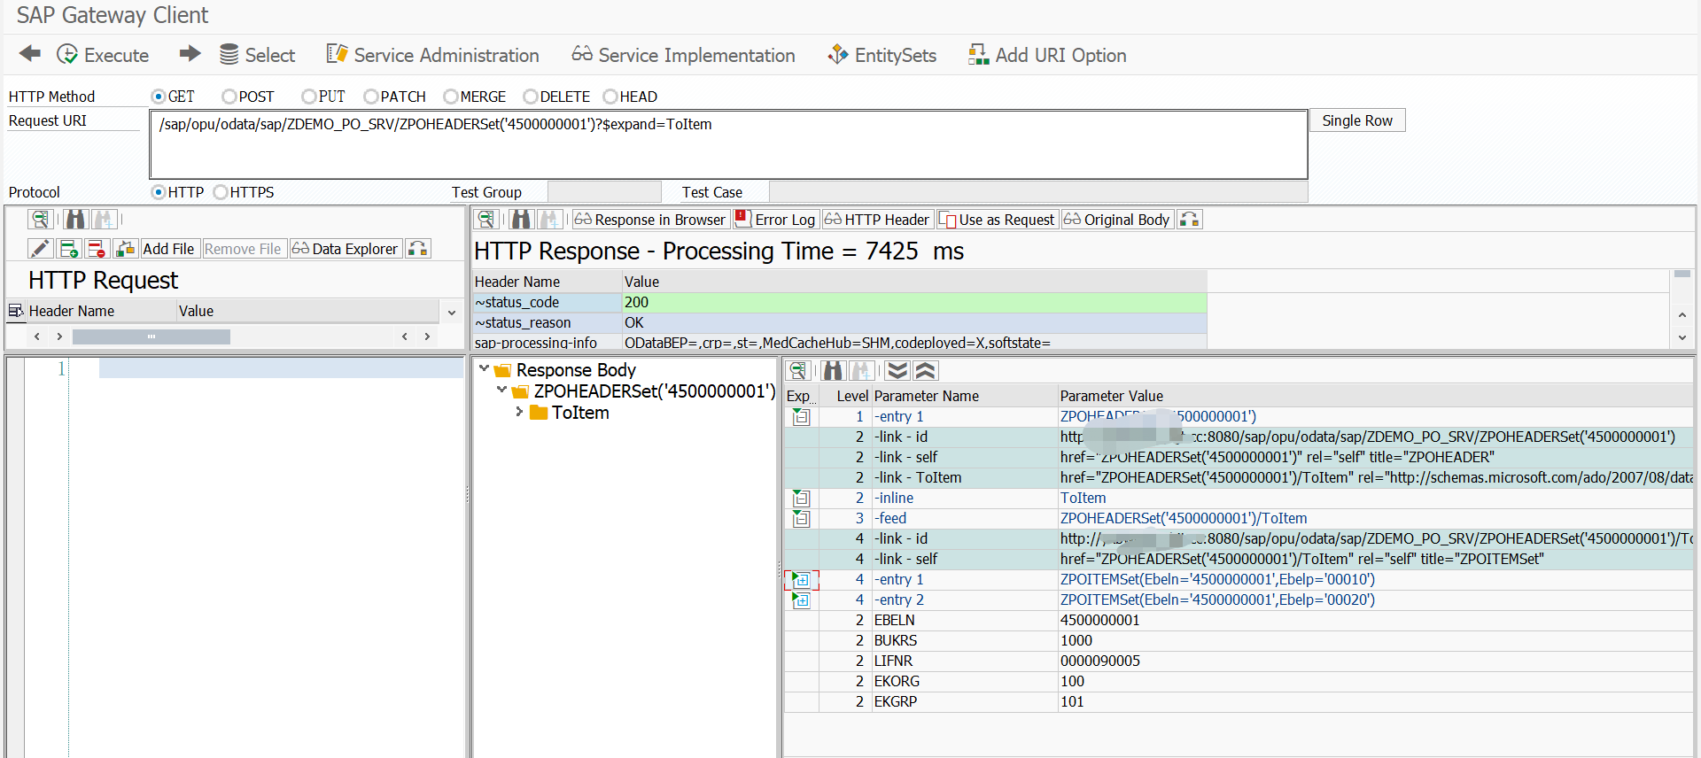This screenshot has width=1701, height=758.
Task: Click response header scroll down arrow
Action: click(1682, 337)
